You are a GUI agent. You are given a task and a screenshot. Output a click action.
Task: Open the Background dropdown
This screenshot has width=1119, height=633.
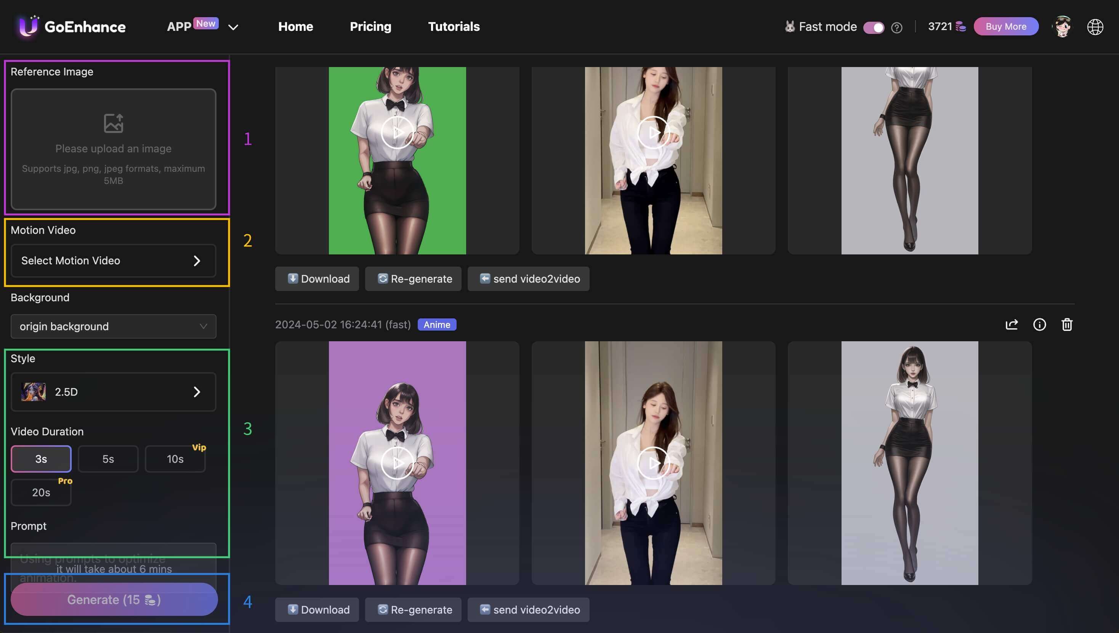tap(113, 326)
